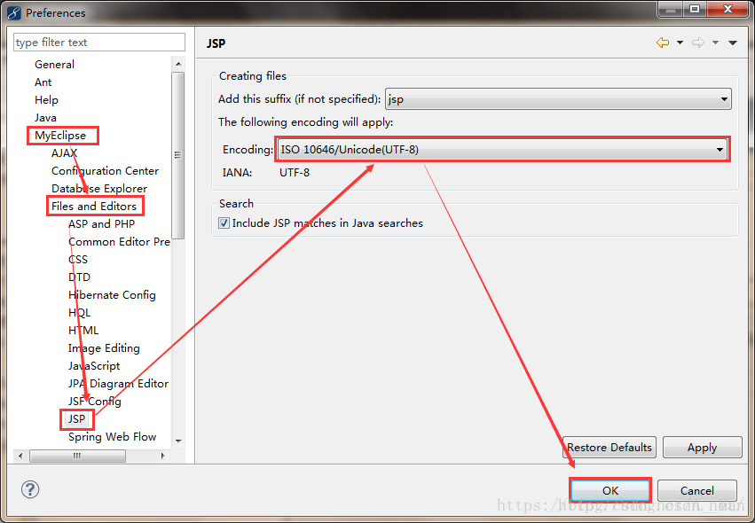Image resolution: width=755 pixels, height=523 pixels.
Task: Select AJAX under MyEclipse
Action: pos(64,153)
